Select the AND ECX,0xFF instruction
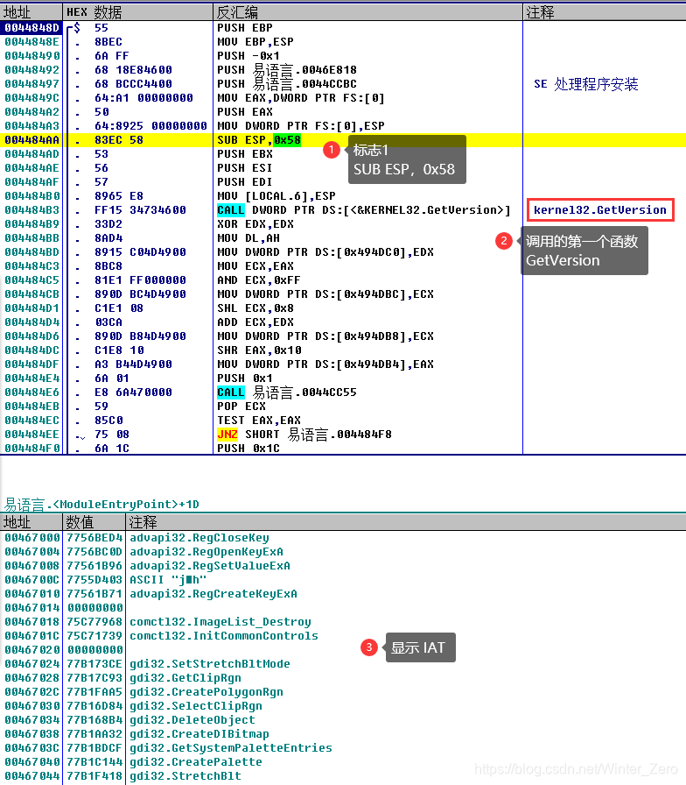Image resolution: width=686 pixels, height=785 pixels. (259, 280)
